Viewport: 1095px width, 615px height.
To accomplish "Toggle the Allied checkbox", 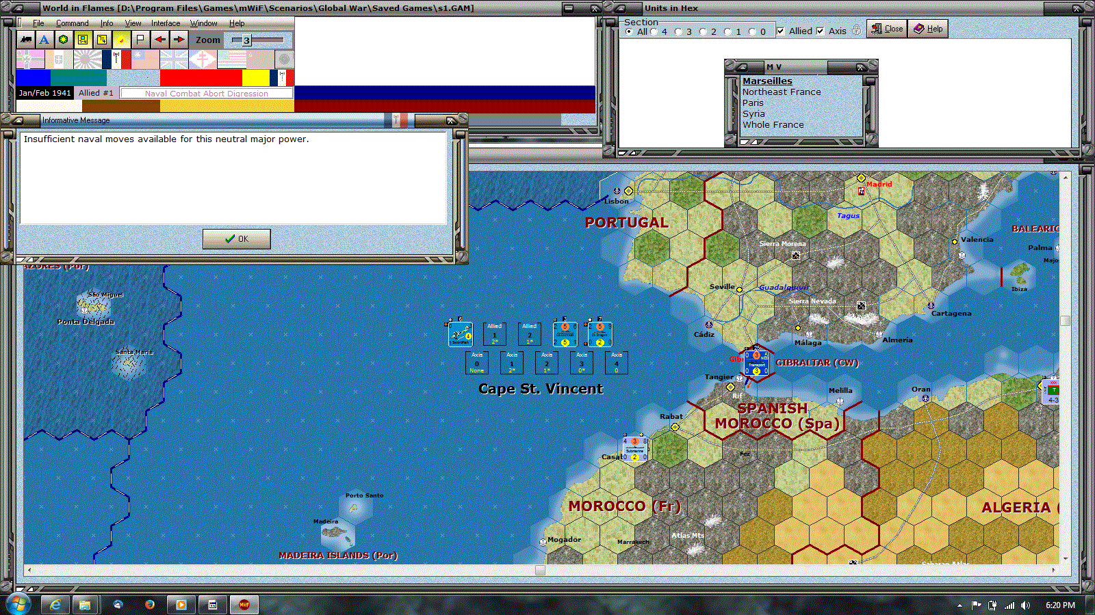I will pyautogui.click(x=781, y=31).
